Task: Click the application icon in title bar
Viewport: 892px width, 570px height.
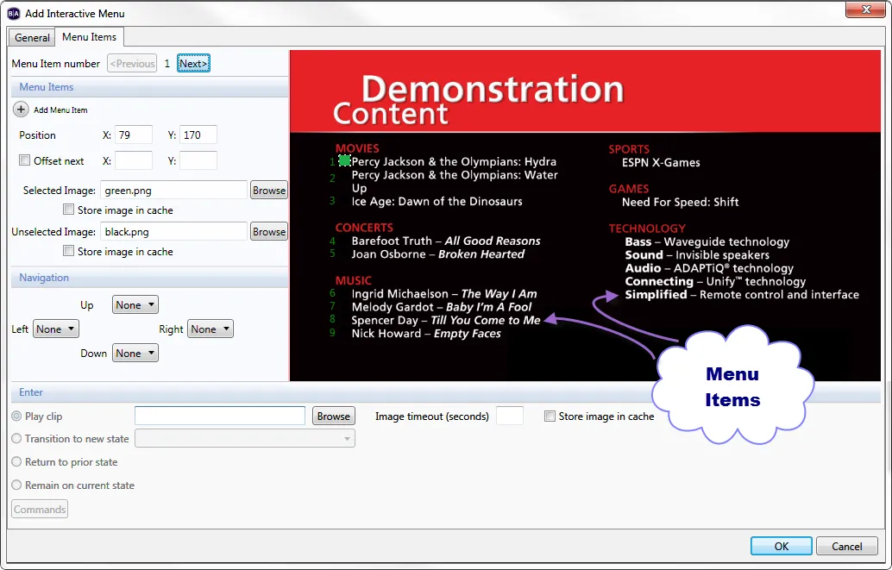Action: pyautogui.click(x=14, y=13)
